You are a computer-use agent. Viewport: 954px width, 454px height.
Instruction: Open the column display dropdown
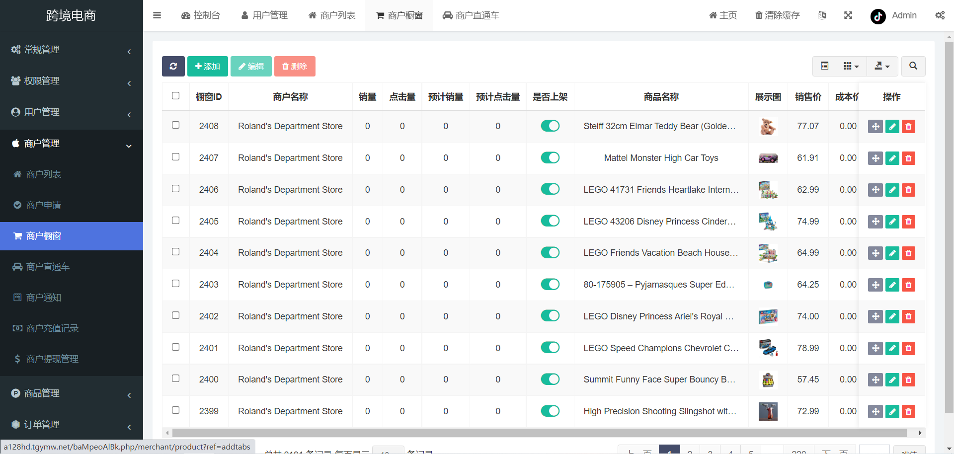coord(851,66)
